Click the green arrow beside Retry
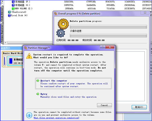152x121 pixels. pos(38,94)
